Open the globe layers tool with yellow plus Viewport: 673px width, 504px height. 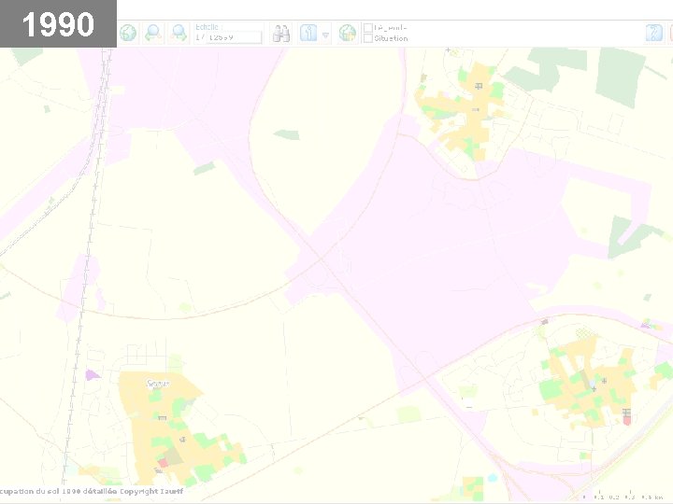click(x=347, y=33)
